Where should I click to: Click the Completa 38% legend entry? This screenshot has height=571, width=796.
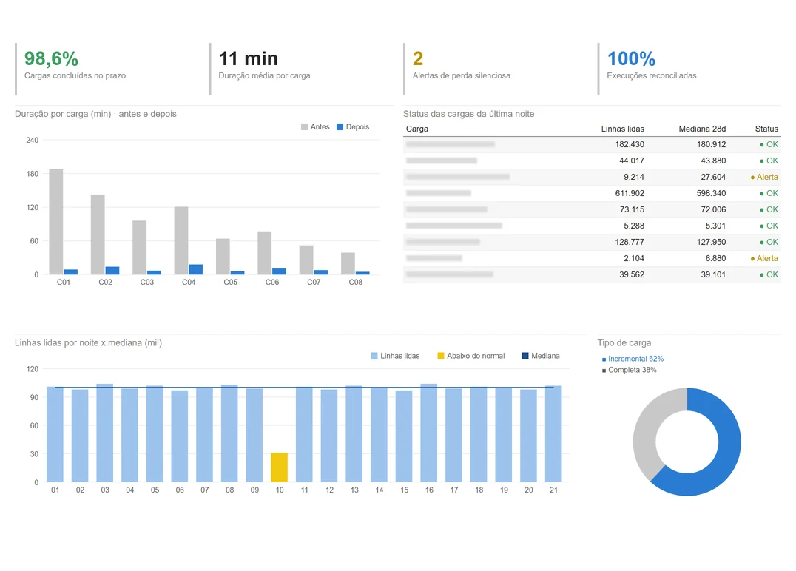point(629,370)
